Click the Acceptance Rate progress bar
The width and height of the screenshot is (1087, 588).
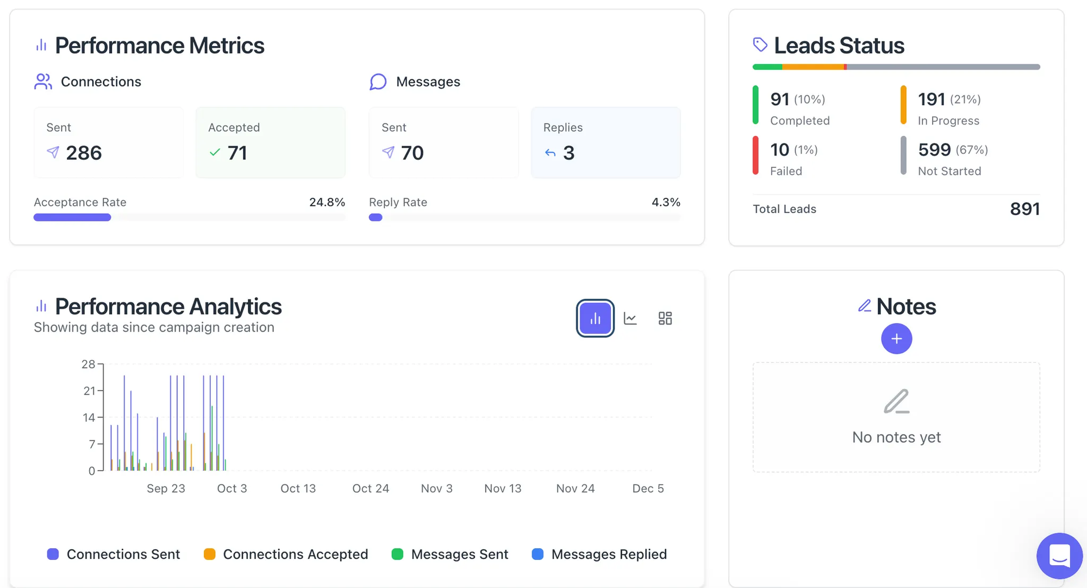click(x=189, y=217)
